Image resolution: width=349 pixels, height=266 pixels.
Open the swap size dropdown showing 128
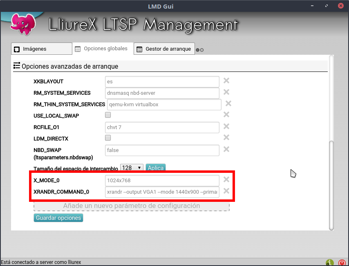(x=132, y=168)
